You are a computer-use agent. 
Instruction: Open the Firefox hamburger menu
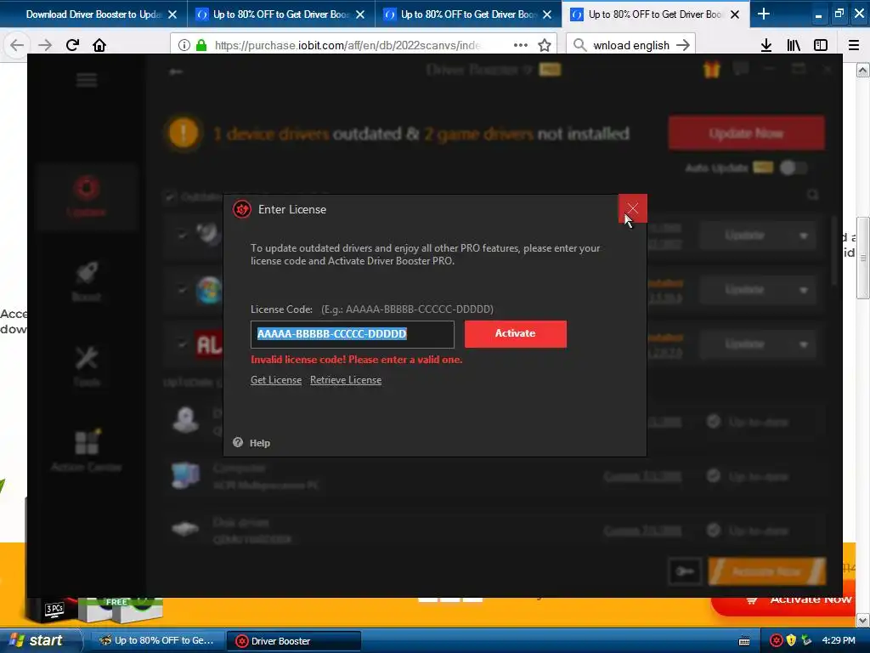coord(853,45)
